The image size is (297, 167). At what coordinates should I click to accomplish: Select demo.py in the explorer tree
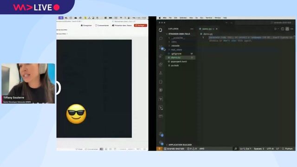click(181, 58)
